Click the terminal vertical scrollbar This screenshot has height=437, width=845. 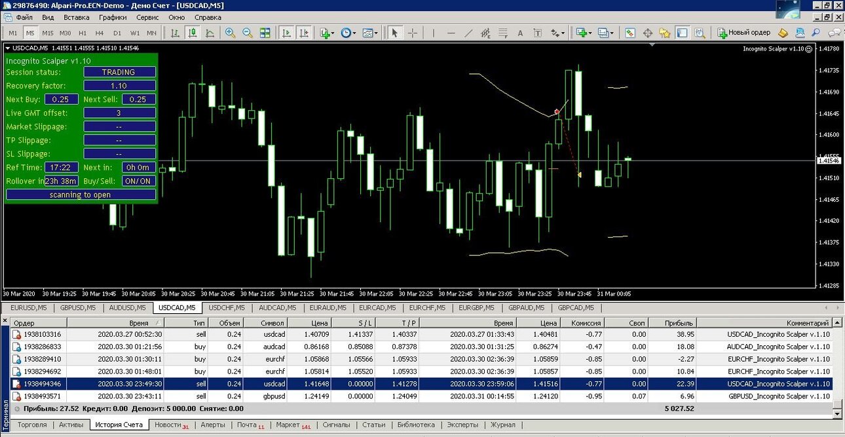tap(838, 367)
